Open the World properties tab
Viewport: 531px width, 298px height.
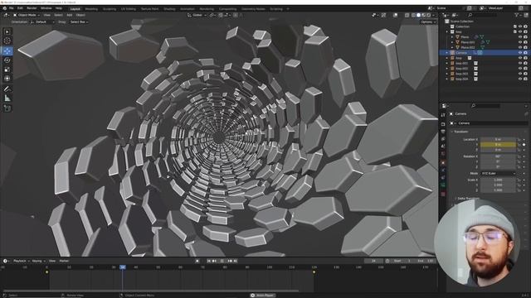point(443,154)
